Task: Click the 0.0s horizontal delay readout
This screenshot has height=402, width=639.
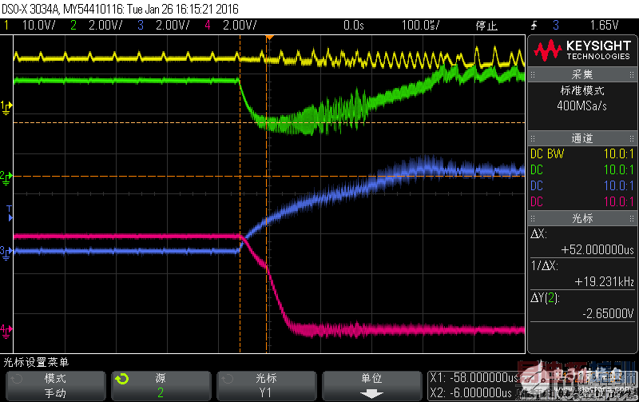Action: click(x=353, y=26)
